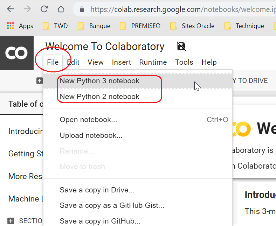Viewport: 276px width, 226px height.
Task: Select New Python 3 notebook
Action: coord(99,81)
